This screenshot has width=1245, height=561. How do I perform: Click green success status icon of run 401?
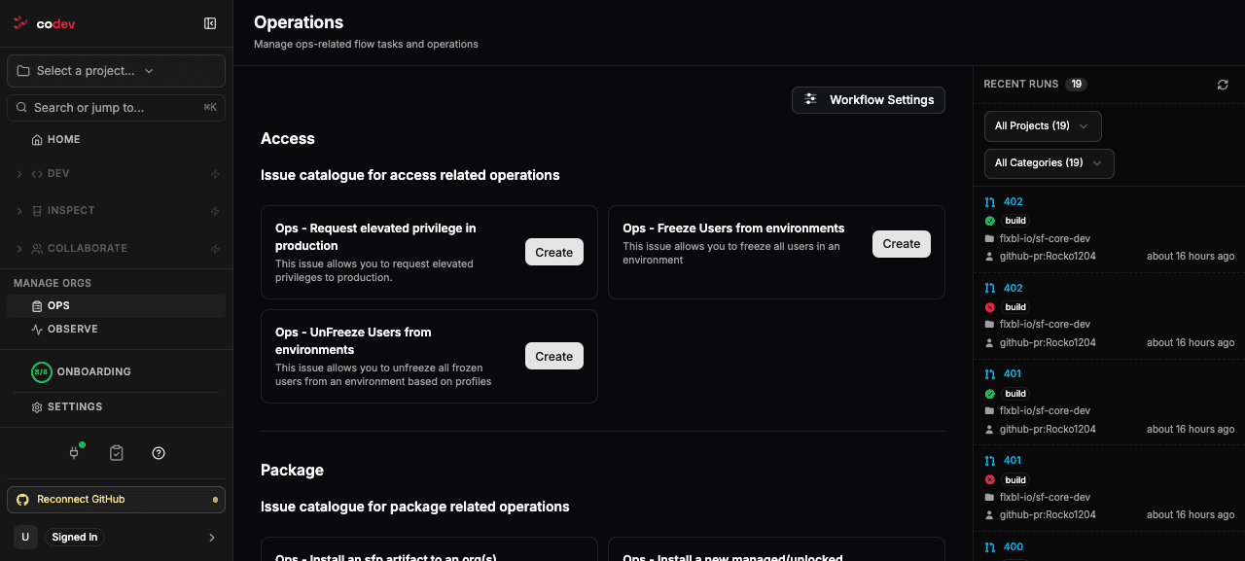(x=990, y=394)
